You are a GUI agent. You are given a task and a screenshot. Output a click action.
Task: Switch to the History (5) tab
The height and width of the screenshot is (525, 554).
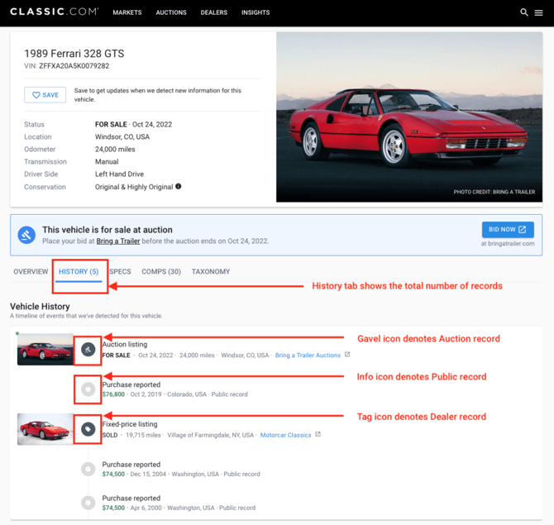click(79, 272)
